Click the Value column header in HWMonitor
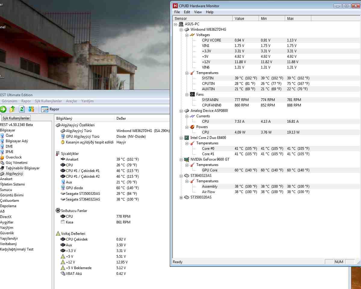The height and width of the screenshot is (289, 361). (x=246, y=18)
